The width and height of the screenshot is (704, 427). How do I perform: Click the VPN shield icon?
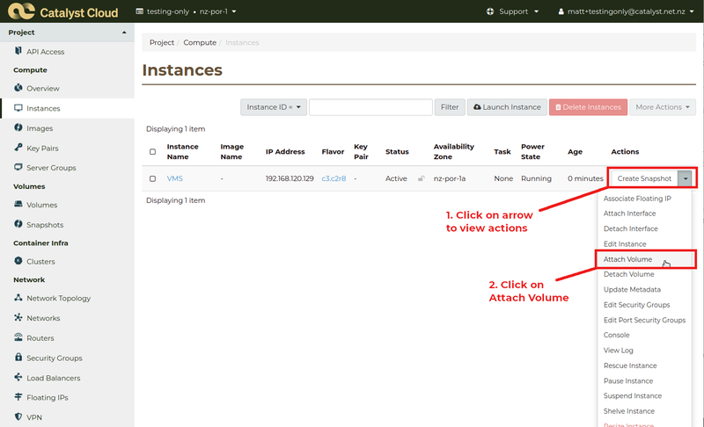point(18,416)
